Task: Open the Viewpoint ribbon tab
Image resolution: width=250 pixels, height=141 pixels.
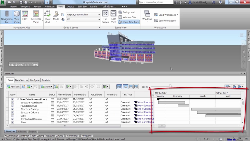Action: click(x=25, y=6)
